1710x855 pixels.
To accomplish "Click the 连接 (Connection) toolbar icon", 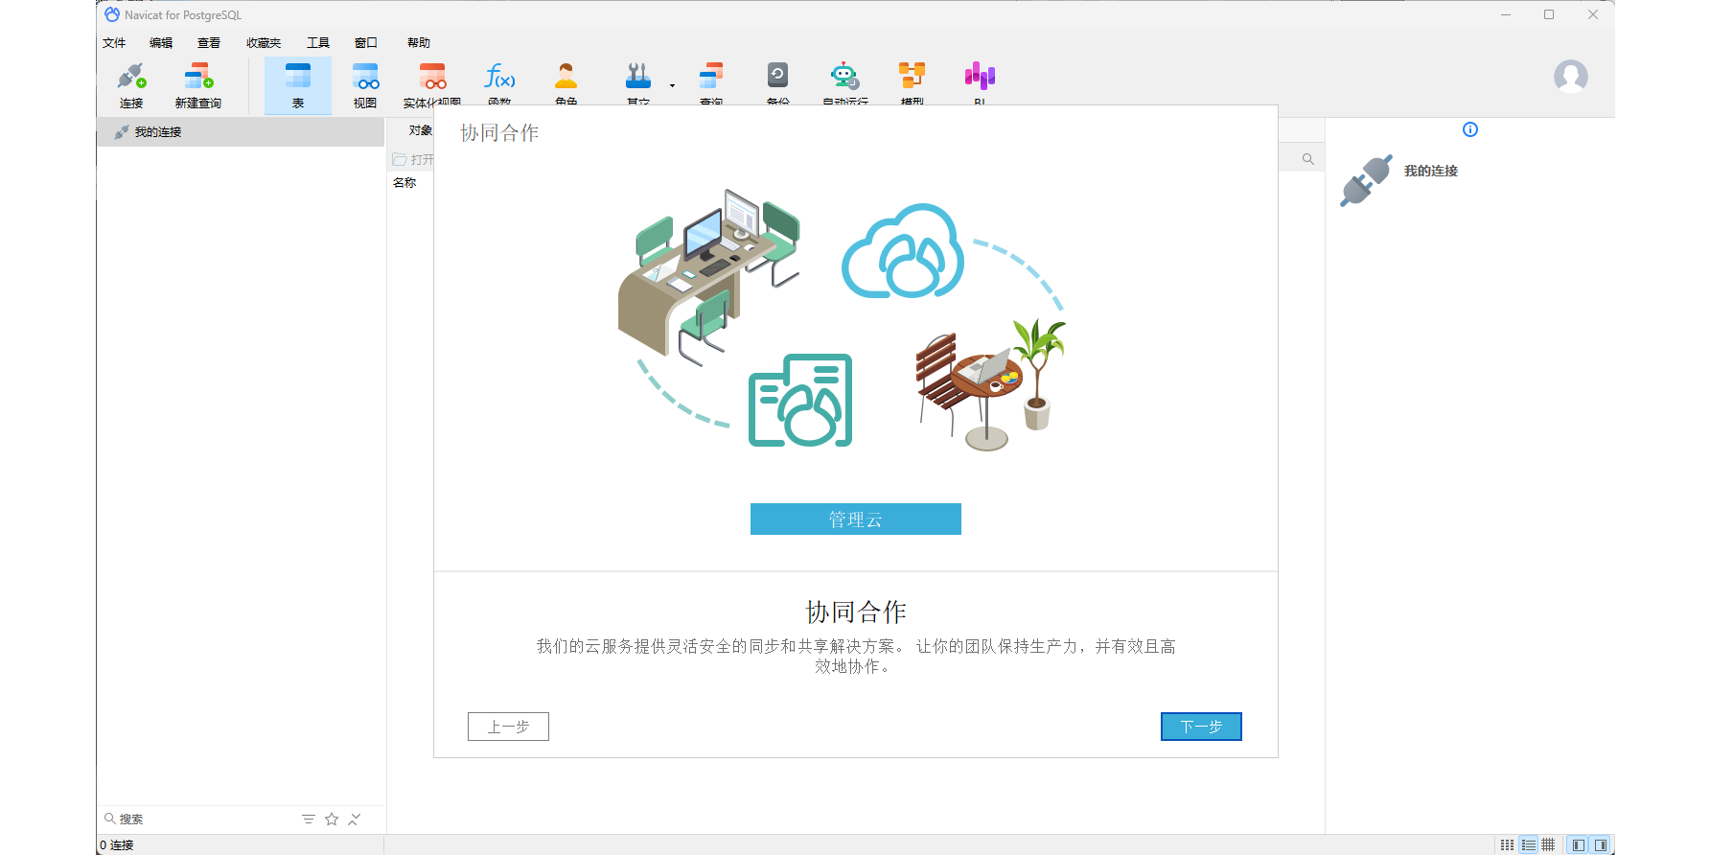I will pos(131,84).
